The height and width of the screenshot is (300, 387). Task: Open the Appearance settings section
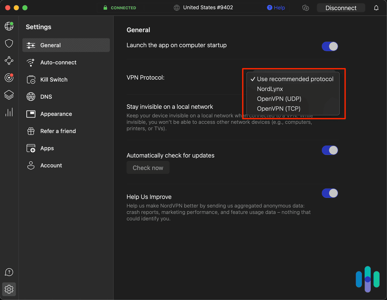[56, 114]
